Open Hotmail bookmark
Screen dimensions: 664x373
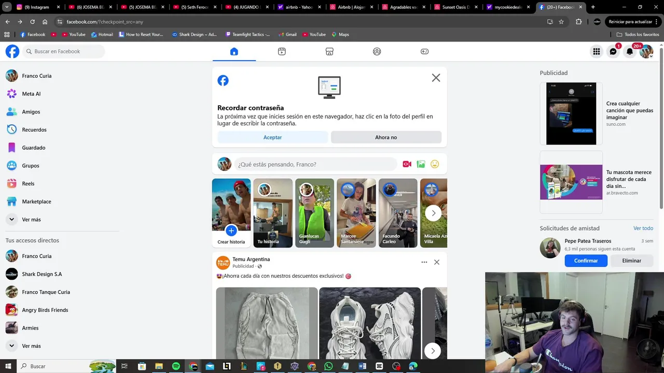click(102, 34)
